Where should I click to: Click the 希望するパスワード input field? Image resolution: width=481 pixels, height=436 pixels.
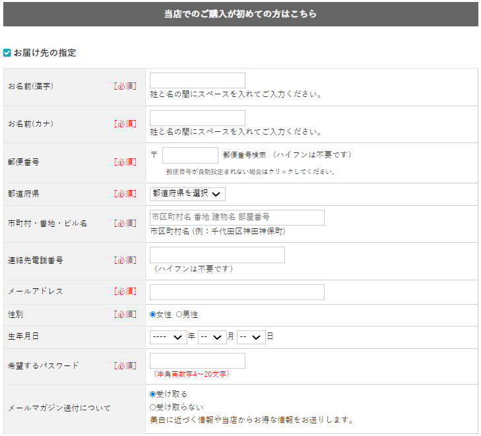click(197, 361)
